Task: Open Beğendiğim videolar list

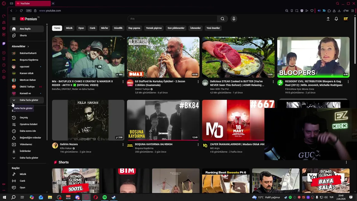Action: [x=27, y=138]
